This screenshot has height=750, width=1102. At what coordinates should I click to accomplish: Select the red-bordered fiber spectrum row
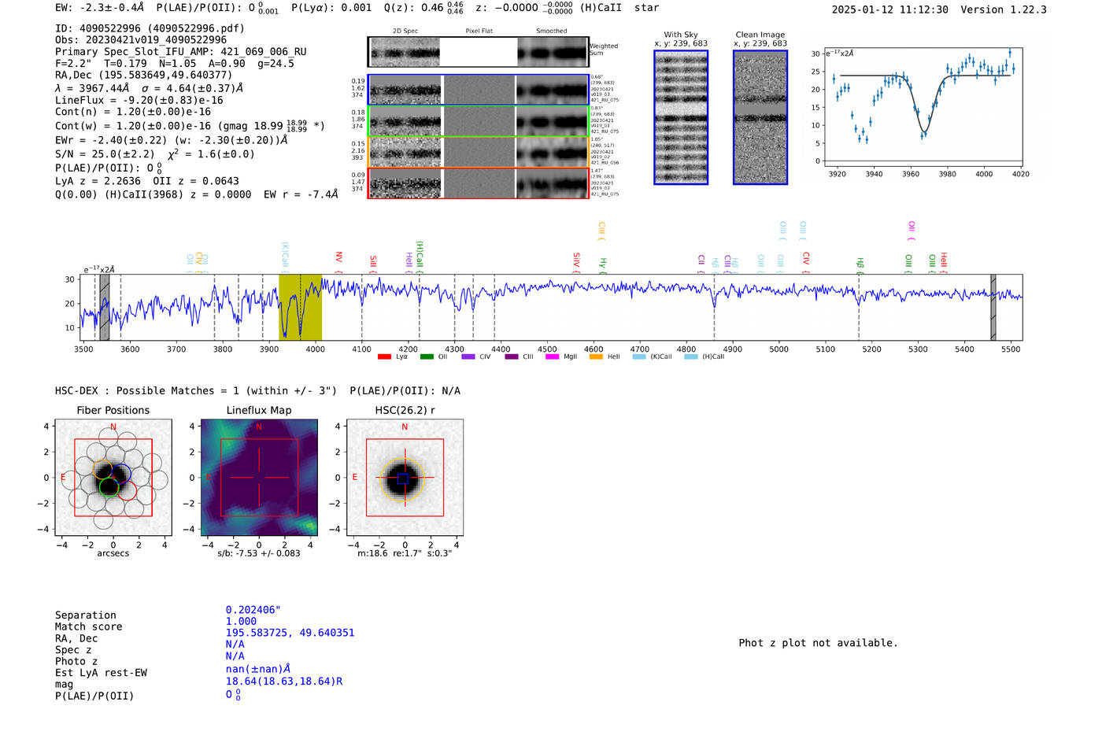[x=478, y=183]
